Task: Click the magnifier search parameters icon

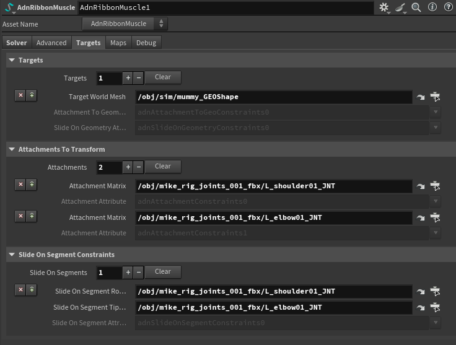Action: [x=416, y=7]
